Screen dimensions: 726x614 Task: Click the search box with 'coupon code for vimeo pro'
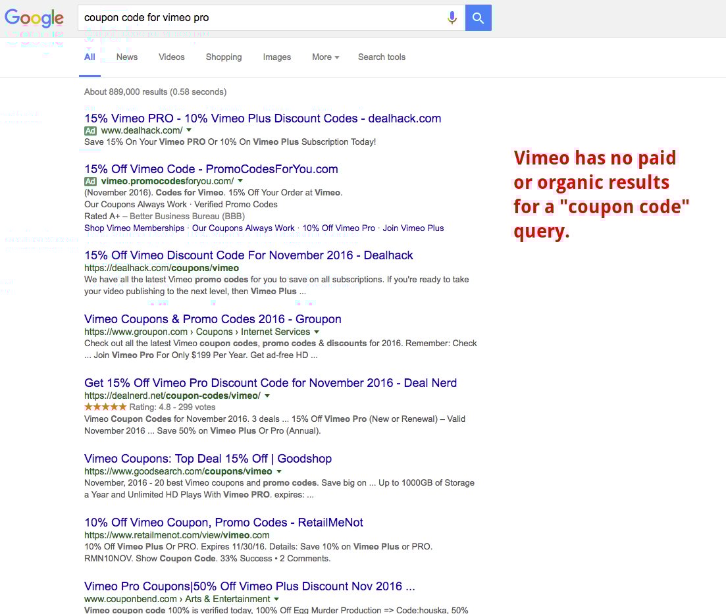271,18
